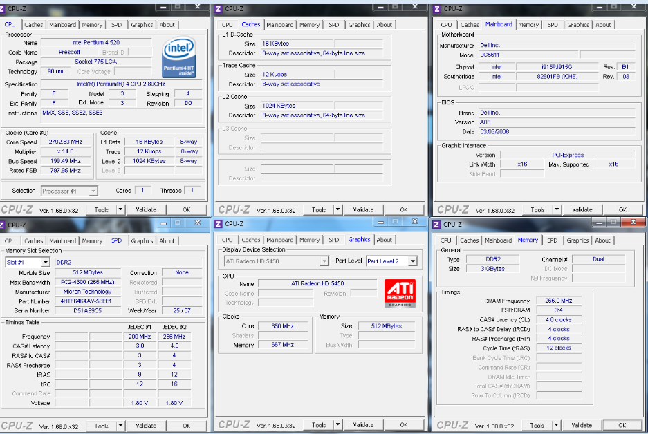Click the Tools button in the L1 D-Cache window

click(319, 209)
